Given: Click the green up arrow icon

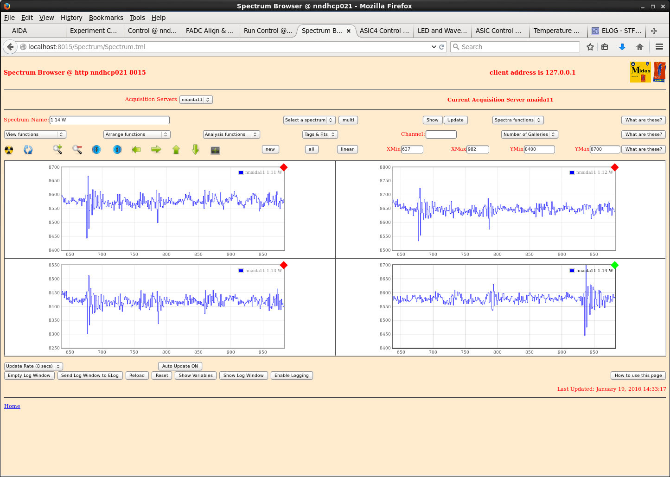Looking at the screenshot, I should point(176,149).
